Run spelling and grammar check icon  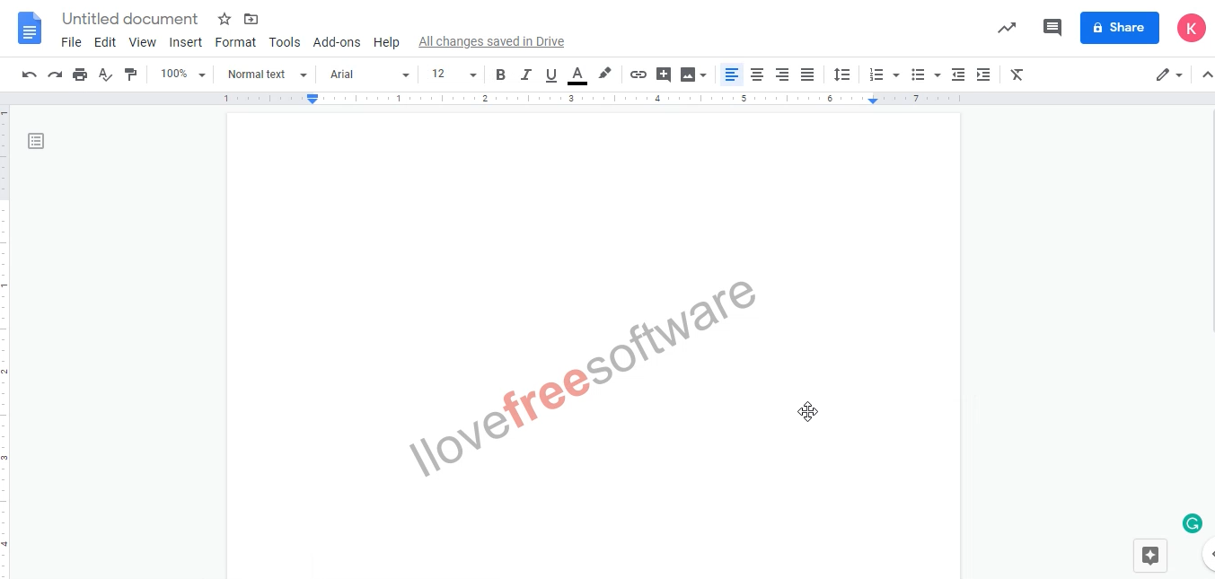[x=105, y=75]
